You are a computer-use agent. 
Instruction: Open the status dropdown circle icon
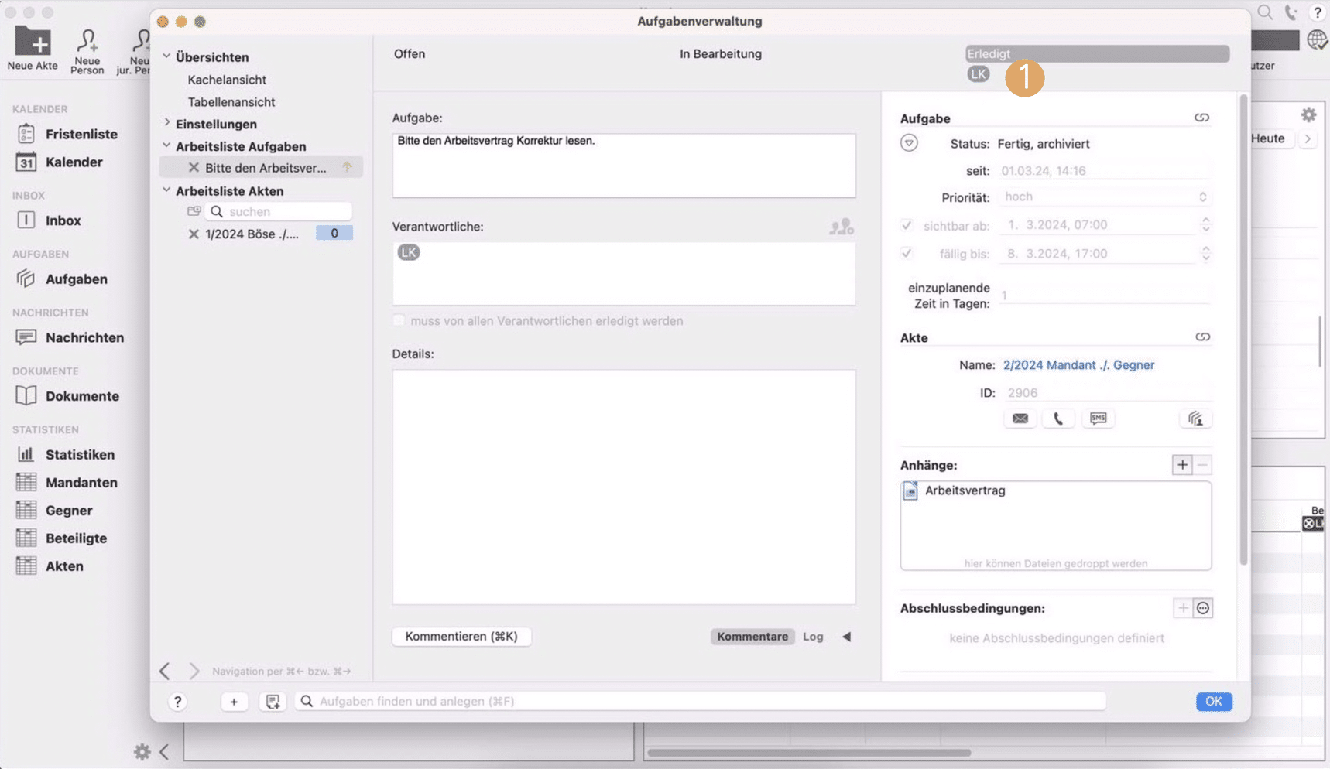coord(909,143)
